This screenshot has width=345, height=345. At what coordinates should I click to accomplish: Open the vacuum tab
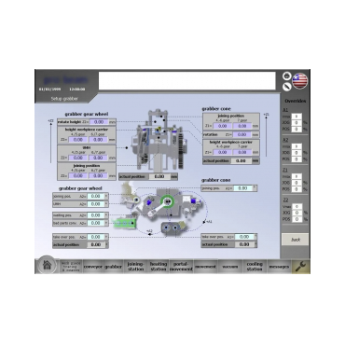[230, 267]
